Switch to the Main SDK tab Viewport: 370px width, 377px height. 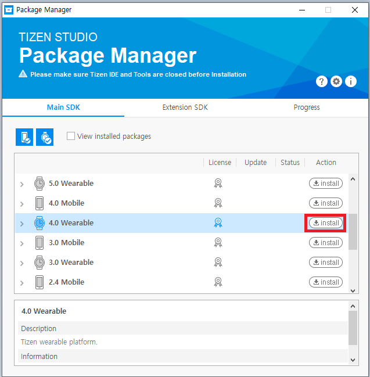click(63, 107)
